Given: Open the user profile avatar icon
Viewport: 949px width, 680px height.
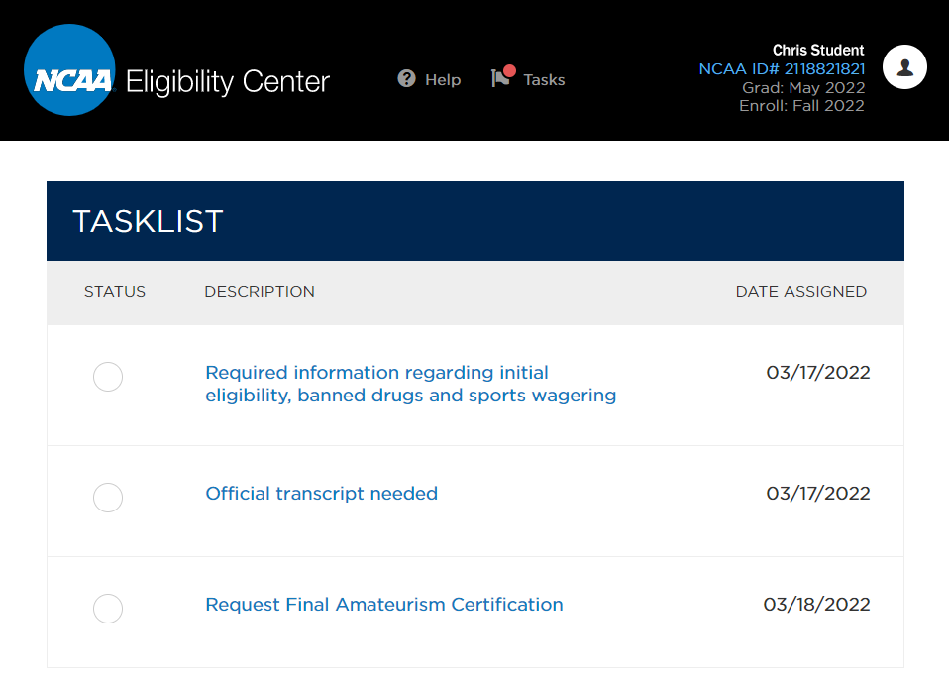Looking at the screenshot, I should (904, 66).
